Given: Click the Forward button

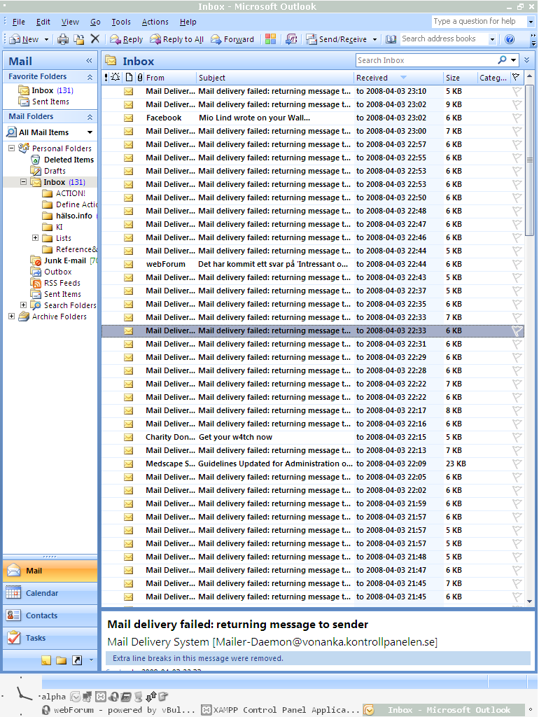Looking at the screenshot, I should click(232, 39).
